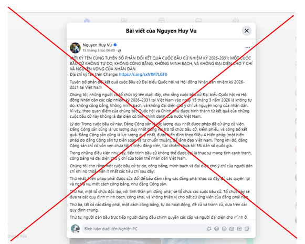Click the blue verified badge icon
Viewport: 305px width, 244px height.
click(115, 45)
